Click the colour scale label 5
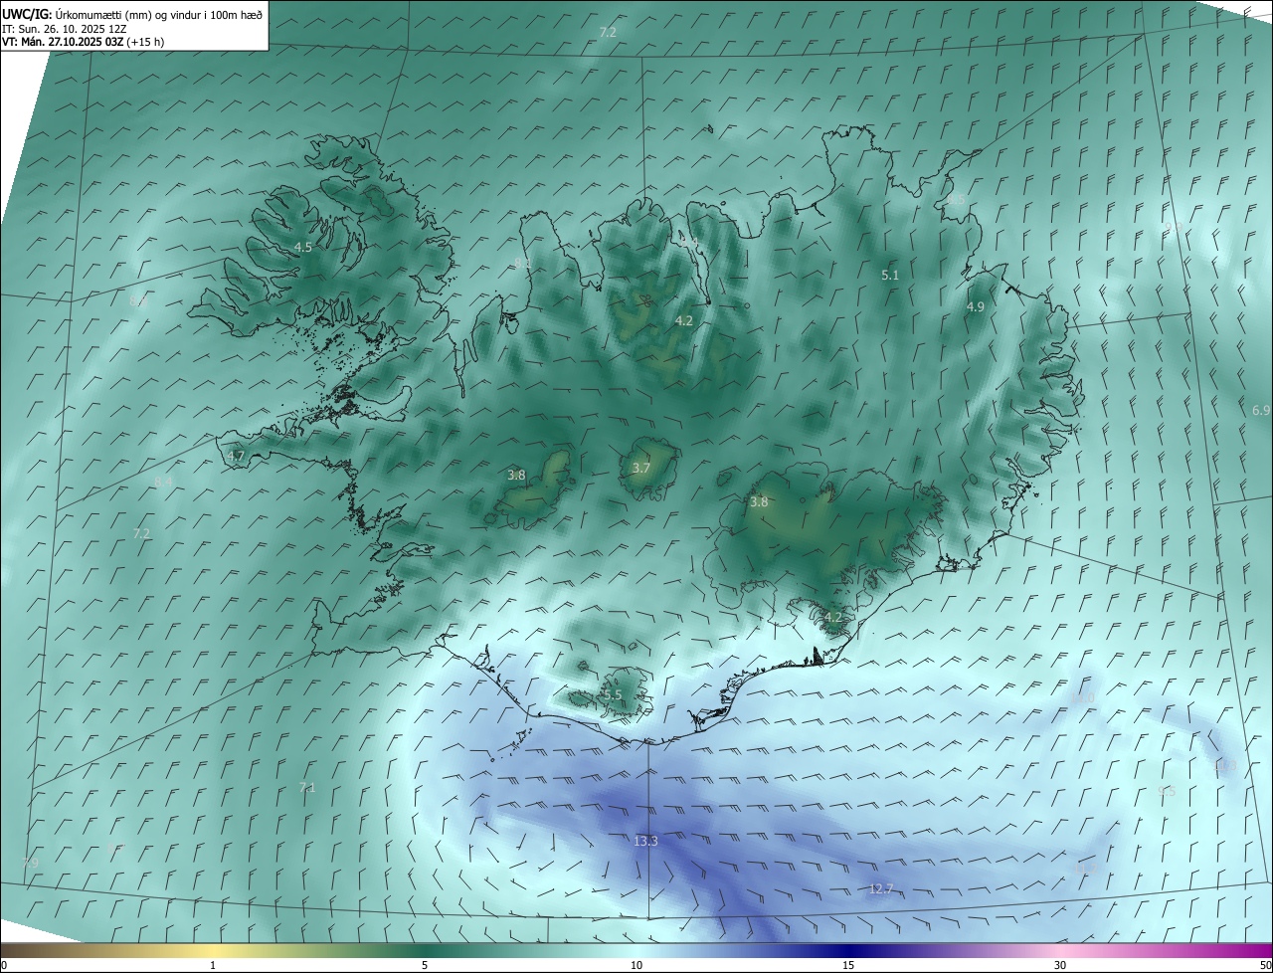The height and width of the screenshot is (973, 1273). click(425, 965)
